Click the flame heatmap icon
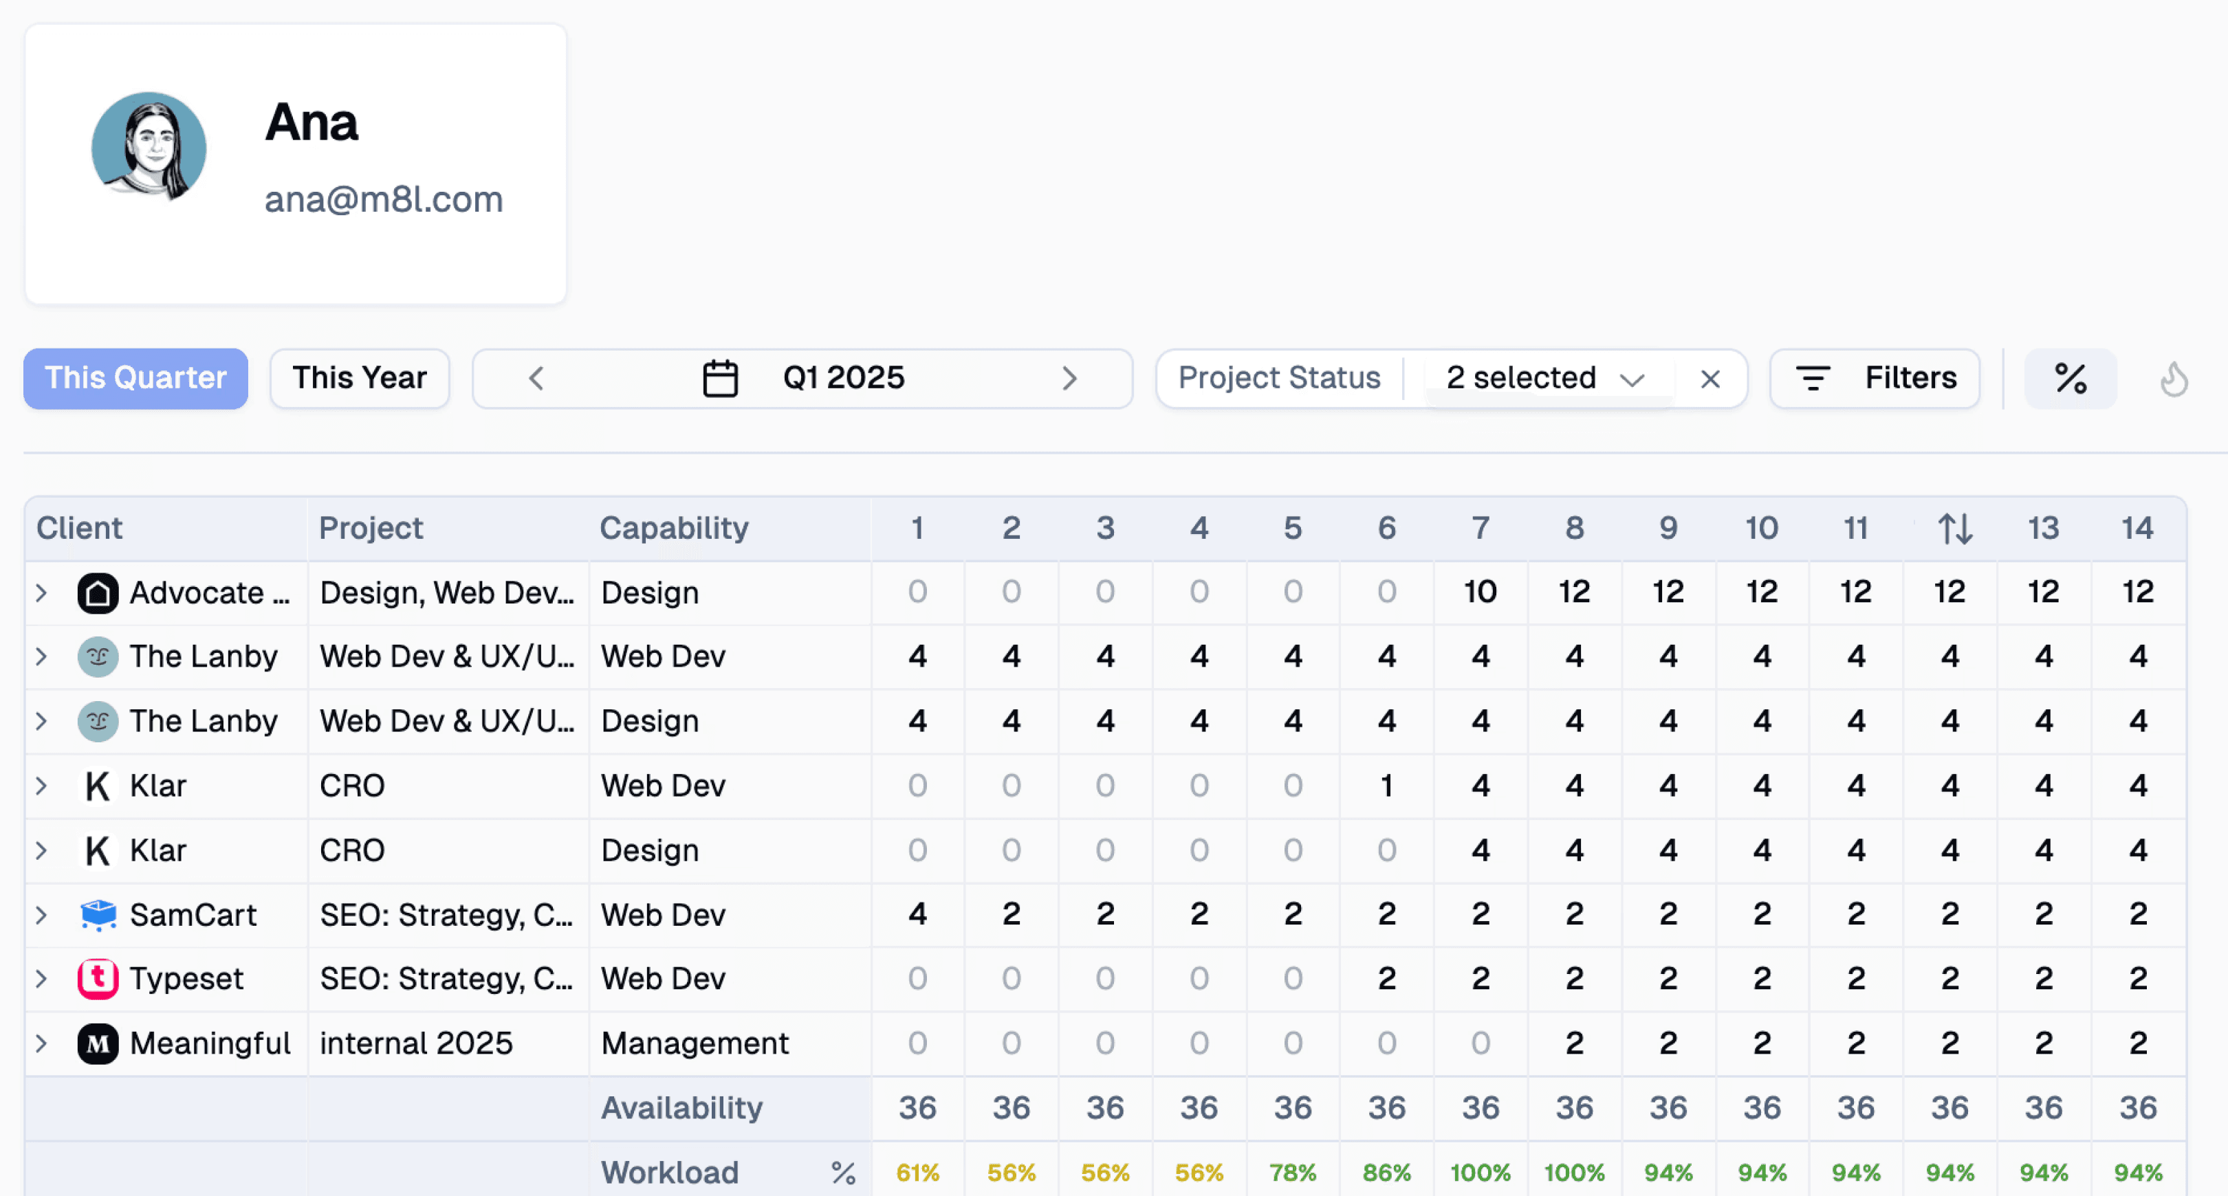The width and height of the screenshot is (2228, 1196). coord(2174,379)
